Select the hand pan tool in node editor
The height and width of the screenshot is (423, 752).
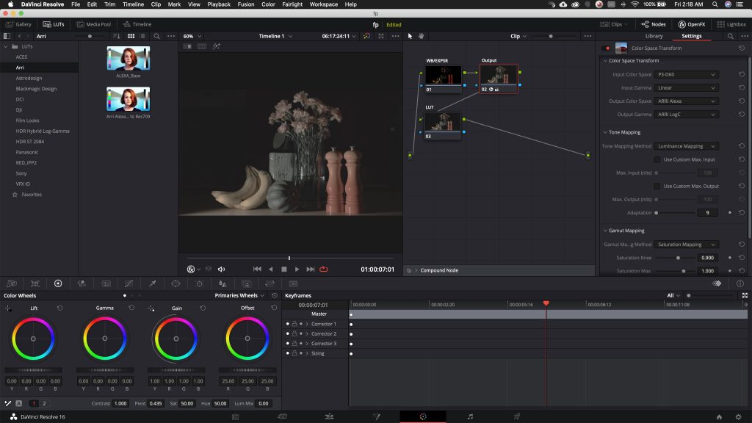422,36
